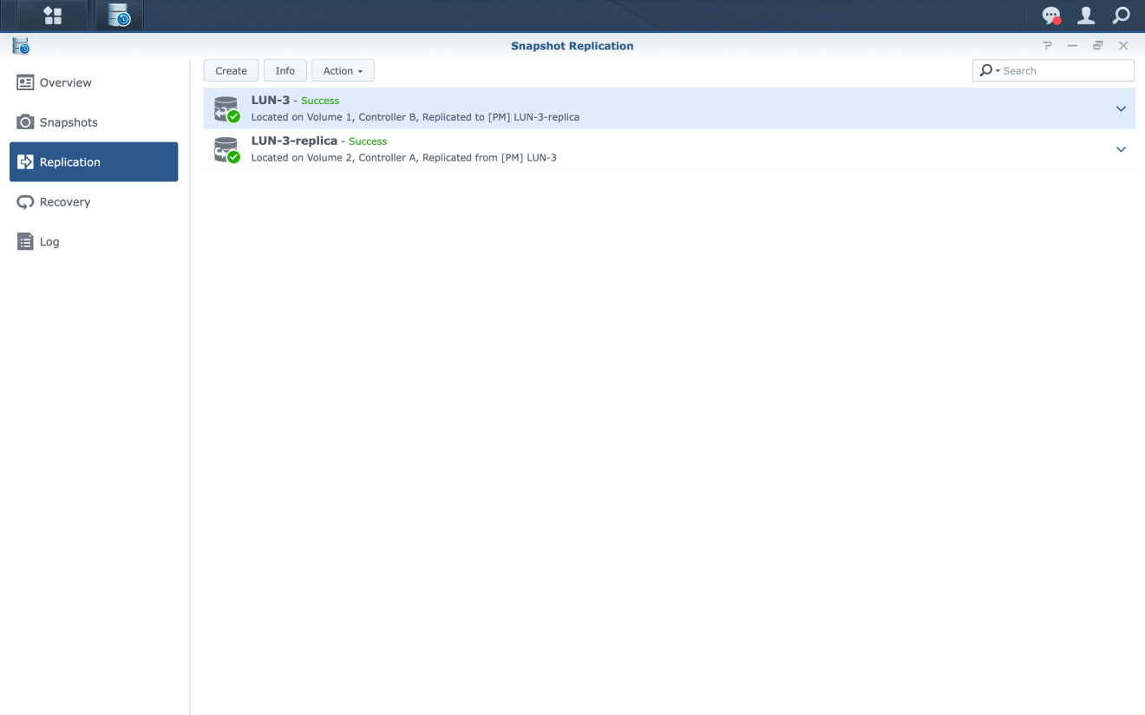Click the Info button
Image resolution: width=1145 pixels, height=715 pixels.
[x=285, y=70]
